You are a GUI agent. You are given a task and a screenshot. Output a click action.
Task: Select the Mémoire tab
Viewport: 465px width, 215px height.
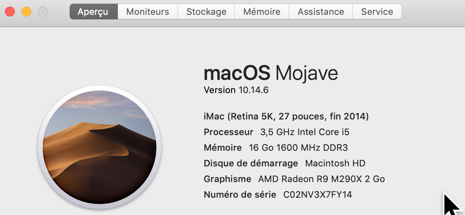coord(262,12)
